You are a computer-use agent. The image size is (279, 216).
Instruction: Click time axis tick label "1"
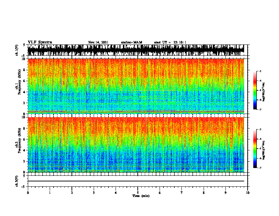[x=50, y=193]
